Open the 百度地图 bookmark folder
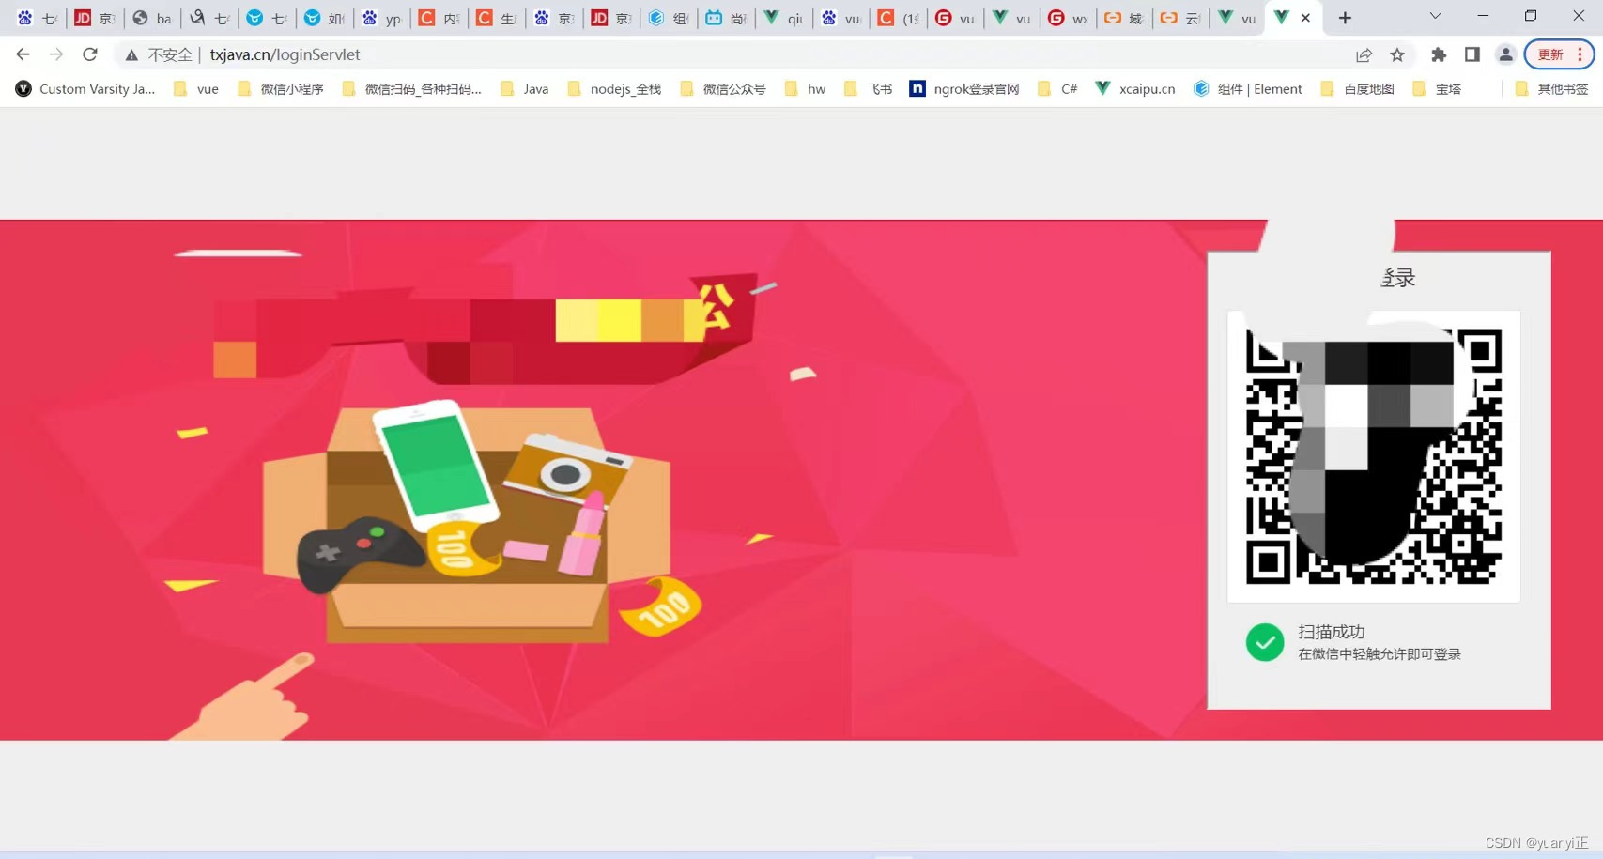The image size is (1603, 859). (x=1357, y=89)
